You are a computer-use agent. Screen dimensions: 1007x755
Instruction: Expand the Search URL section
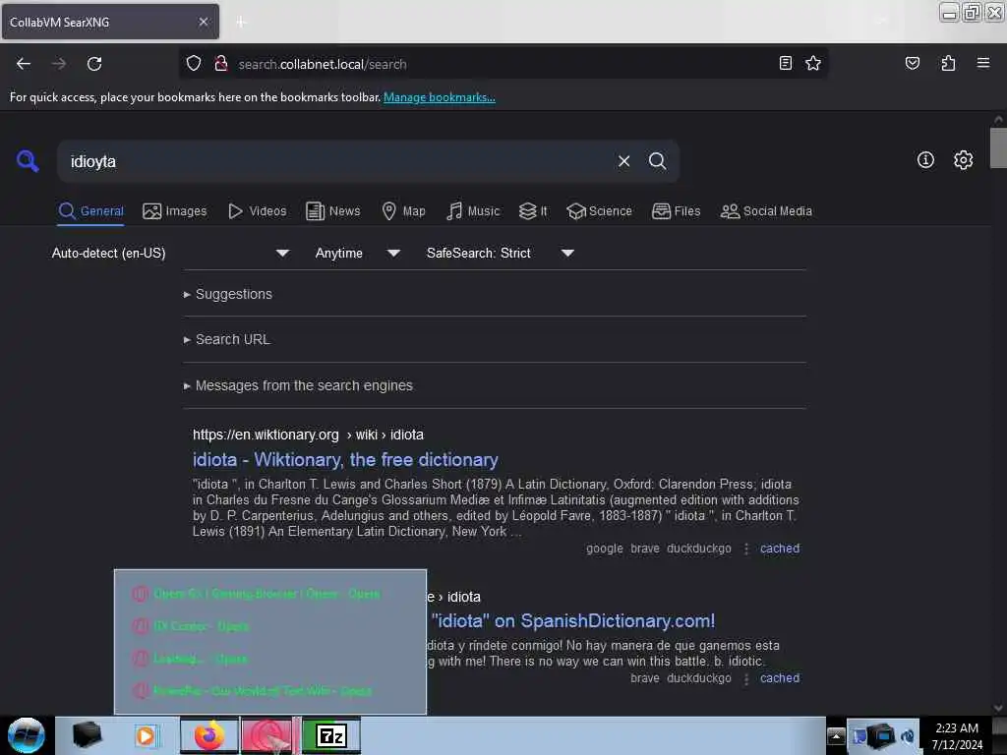pos(227,339)
